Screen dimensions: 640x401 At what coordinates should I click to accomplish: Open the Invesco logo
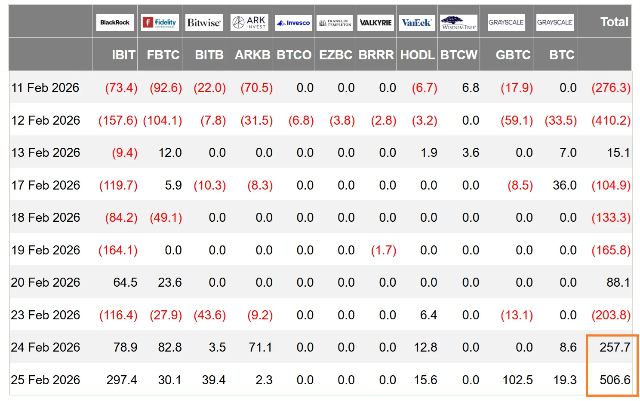(294, 23)
